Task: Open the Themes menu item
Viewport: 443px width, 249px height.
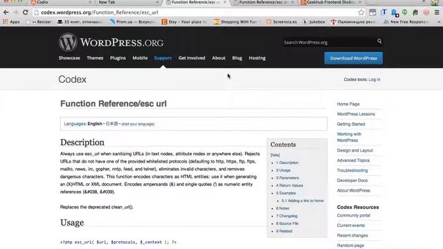Action: pos(95,58)
